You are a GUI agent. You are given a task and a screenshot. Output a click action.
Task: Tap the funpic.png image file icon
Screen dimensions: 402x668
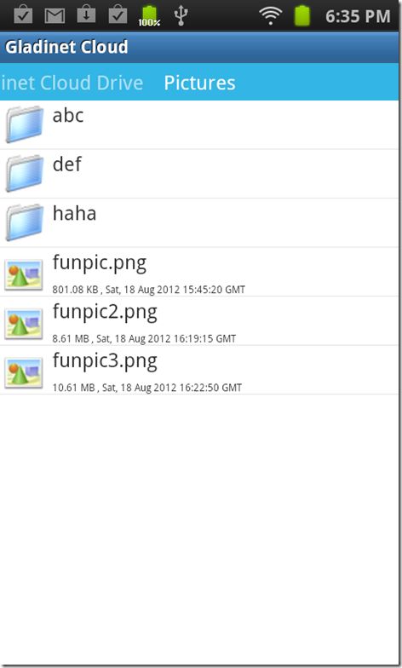(24, 274)
